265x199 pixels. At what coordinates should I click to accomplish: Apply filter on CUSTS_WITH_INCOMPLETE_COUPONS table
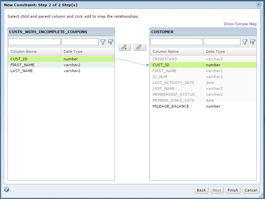click(103, 42)
